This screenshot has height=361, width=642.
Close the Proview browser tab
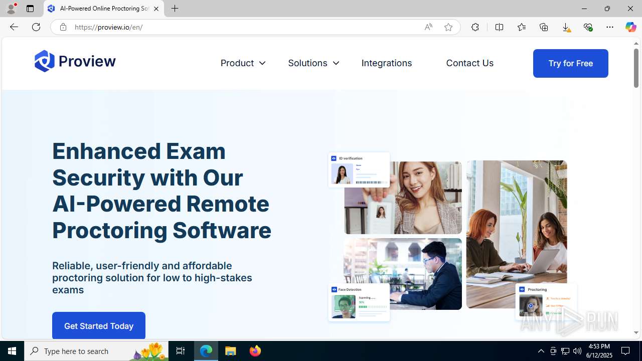156,9
